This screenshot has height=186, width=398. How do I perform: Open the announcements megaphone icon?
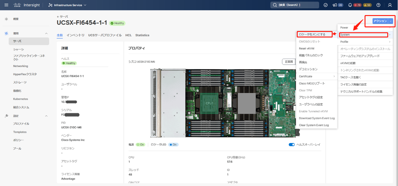(x=335, y=5)
